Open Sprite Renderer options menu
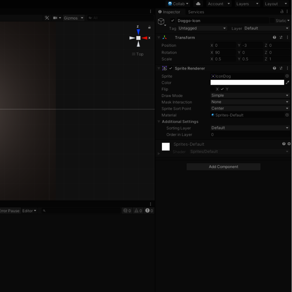292x292 pixels. [x=287, y=68]
